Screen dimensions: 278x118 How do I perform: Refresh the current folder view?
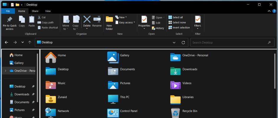tap(183, 42)
